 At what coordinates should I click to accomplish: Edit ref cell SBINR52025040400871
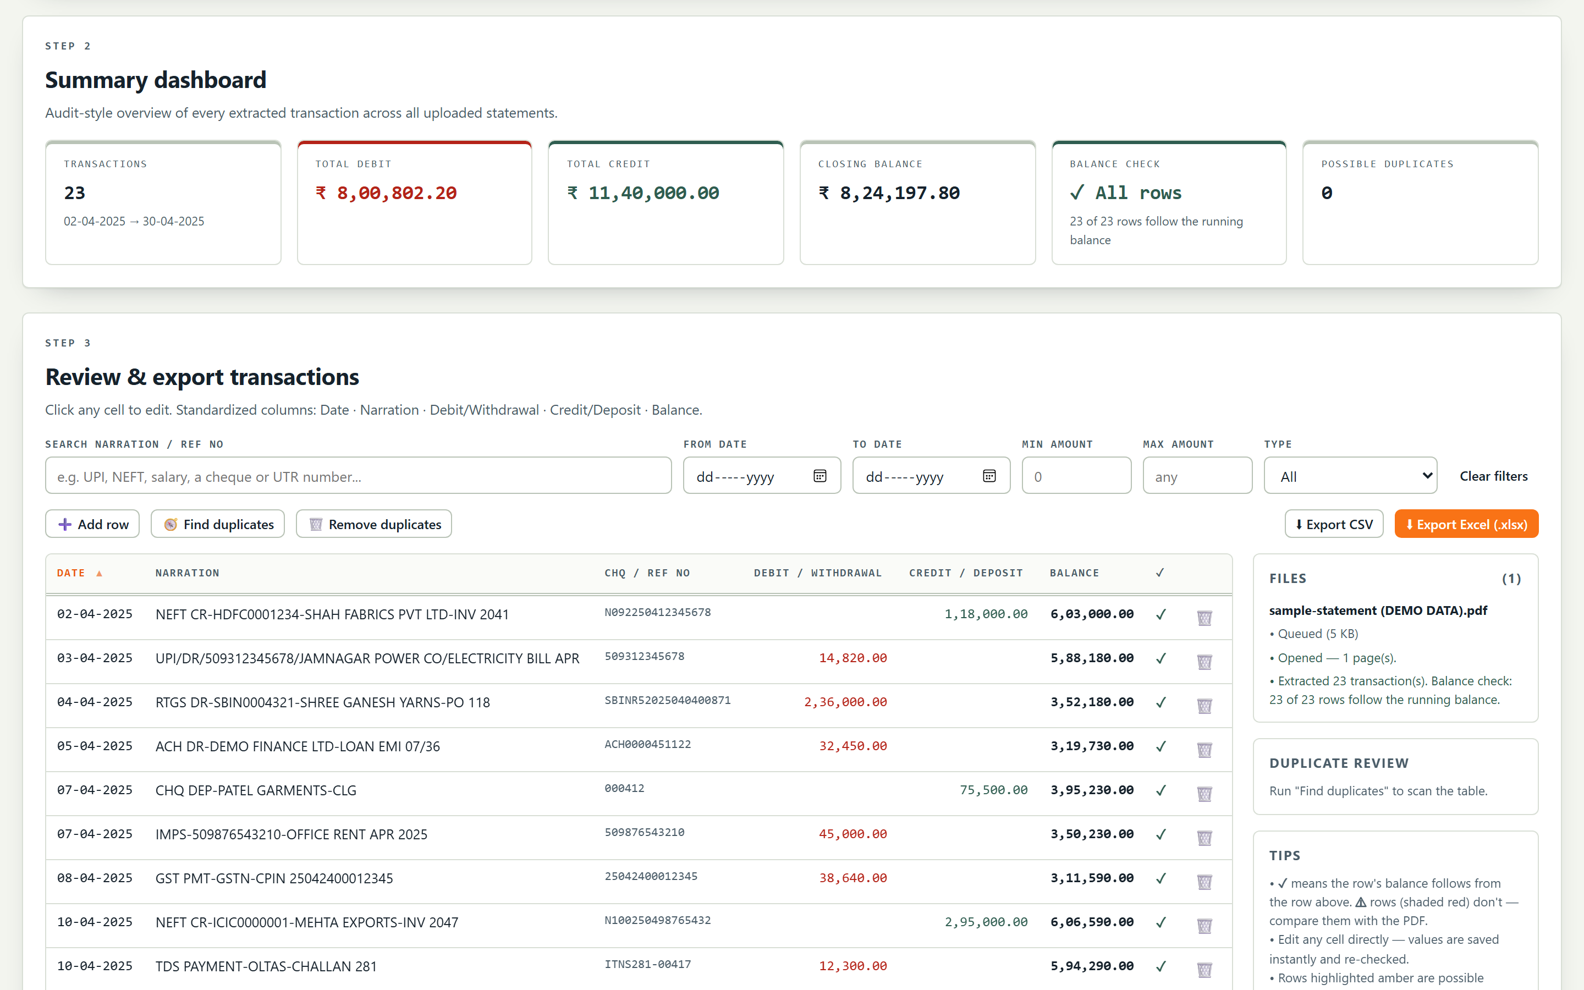[667, 700]
